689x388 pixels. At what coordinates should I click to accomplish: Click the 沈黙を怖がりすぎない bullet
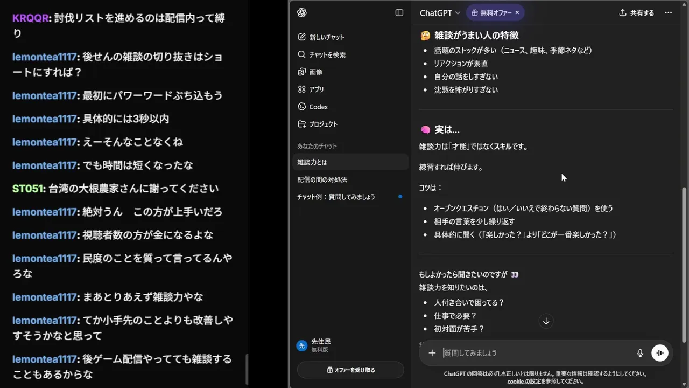[x=466, y=90]
